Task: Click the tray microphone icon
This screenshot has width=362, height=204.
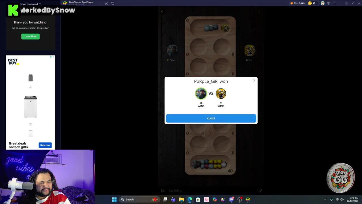Action: point(331,199)
